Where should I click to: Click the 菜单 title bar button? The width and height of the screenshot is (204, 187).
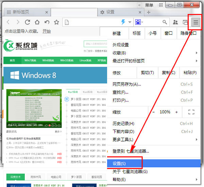(149, 5)
